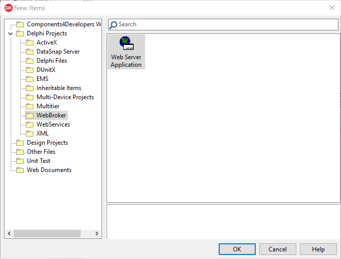Select Unit Test in tree
The width and height of the screenshot is (341, 259).
39,161
